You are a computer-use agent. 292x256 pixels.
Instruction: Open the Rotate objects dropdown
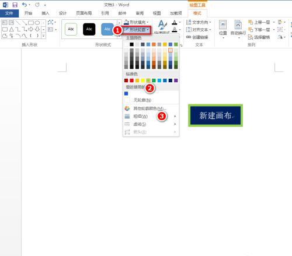pyautogui.click(x=281, y=37)
